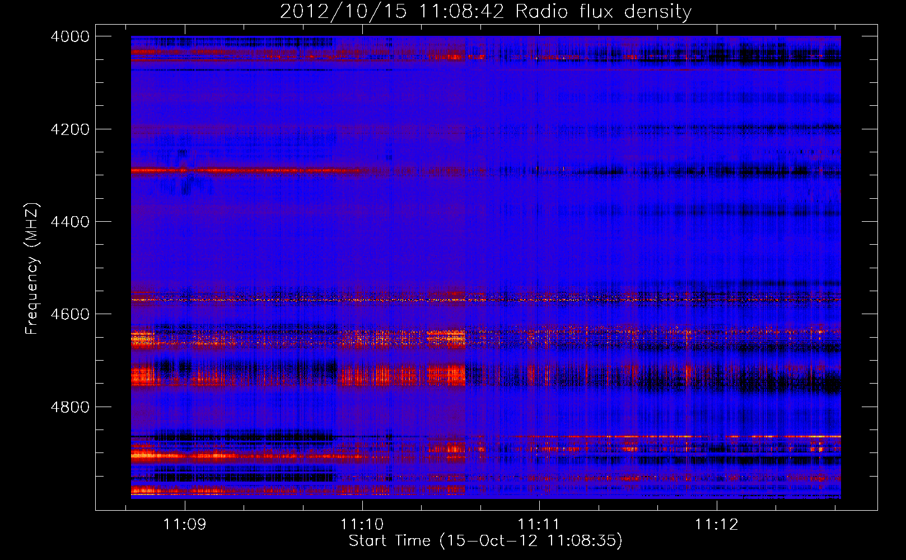Click the 11:09 time tick label
This screenshot has width=906, height=560.
click(185, 524)
